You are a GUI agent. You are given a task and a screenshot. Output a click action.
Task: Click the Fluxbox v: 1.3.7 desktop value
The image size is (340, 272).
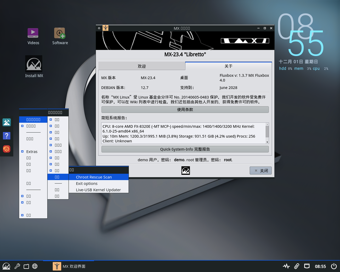point(244,78)
